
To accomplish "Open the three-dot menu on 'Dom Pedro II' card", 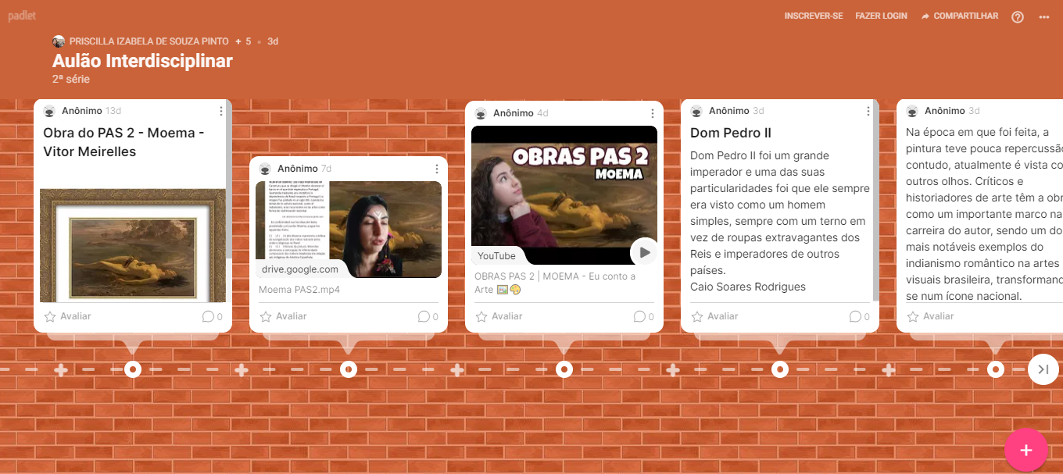I will point(868,112).
